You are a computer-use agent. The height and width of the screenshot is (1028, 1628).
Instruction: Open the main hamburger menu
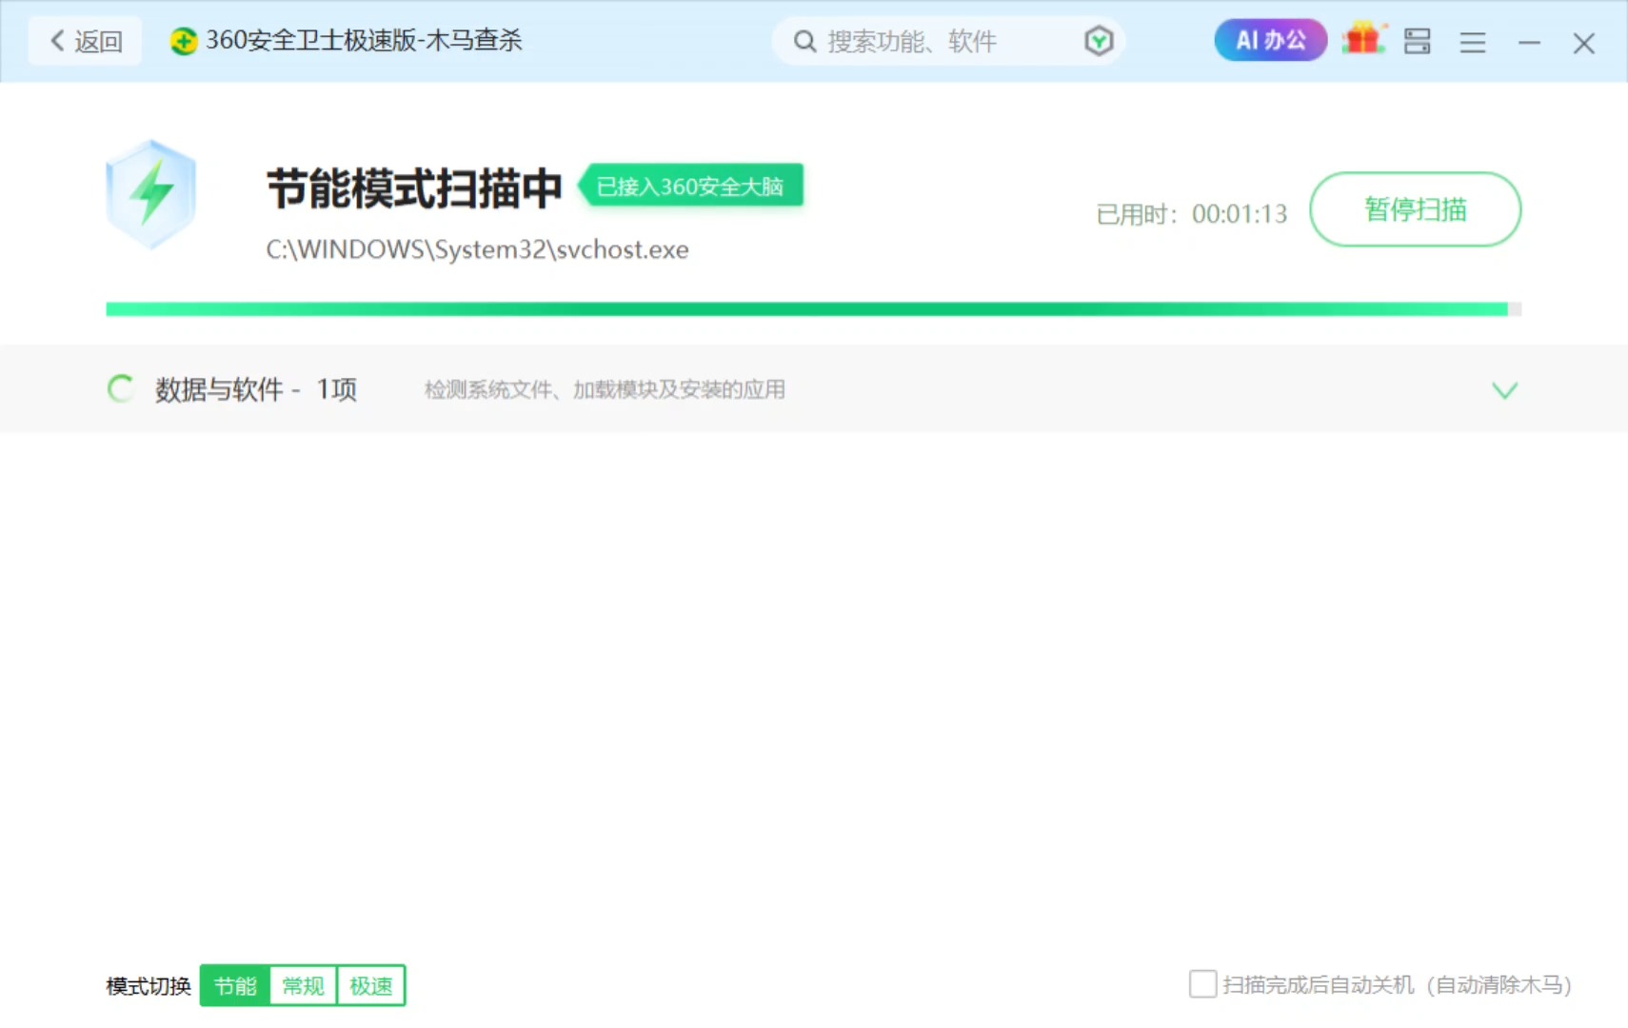tap(1473, 43)
